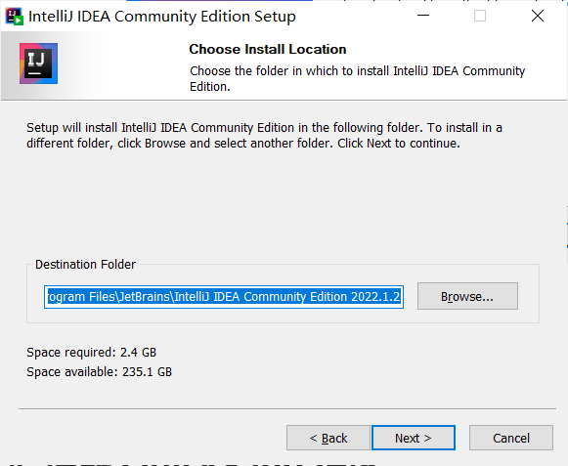
Task: Click the IntelliJ IDEA logo in header
Action: click(x=38, y=64)
